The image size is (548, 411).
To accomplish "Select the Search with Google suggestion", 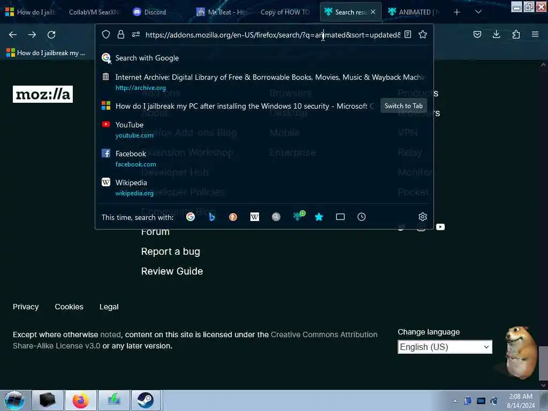I will point(264,58).
